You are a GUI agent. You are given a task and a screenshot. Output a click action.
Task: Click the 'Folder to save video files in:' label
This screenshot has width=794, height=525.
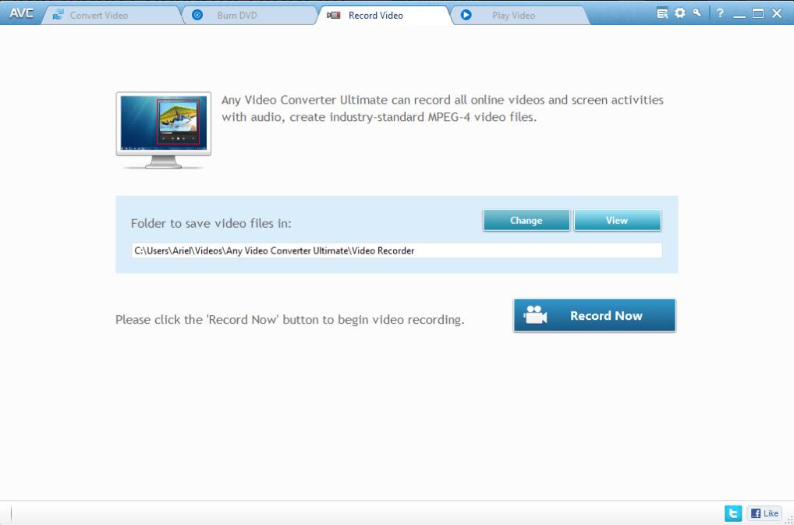[x=211, y=223]
